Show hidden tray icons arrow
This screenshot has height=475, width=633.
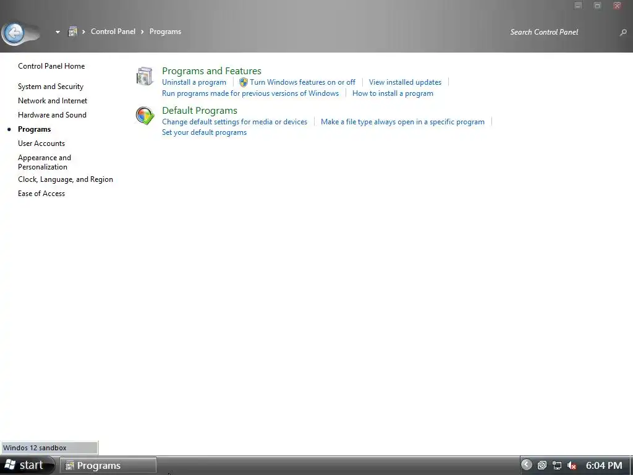pyautogui.click(x=527, y=465)
